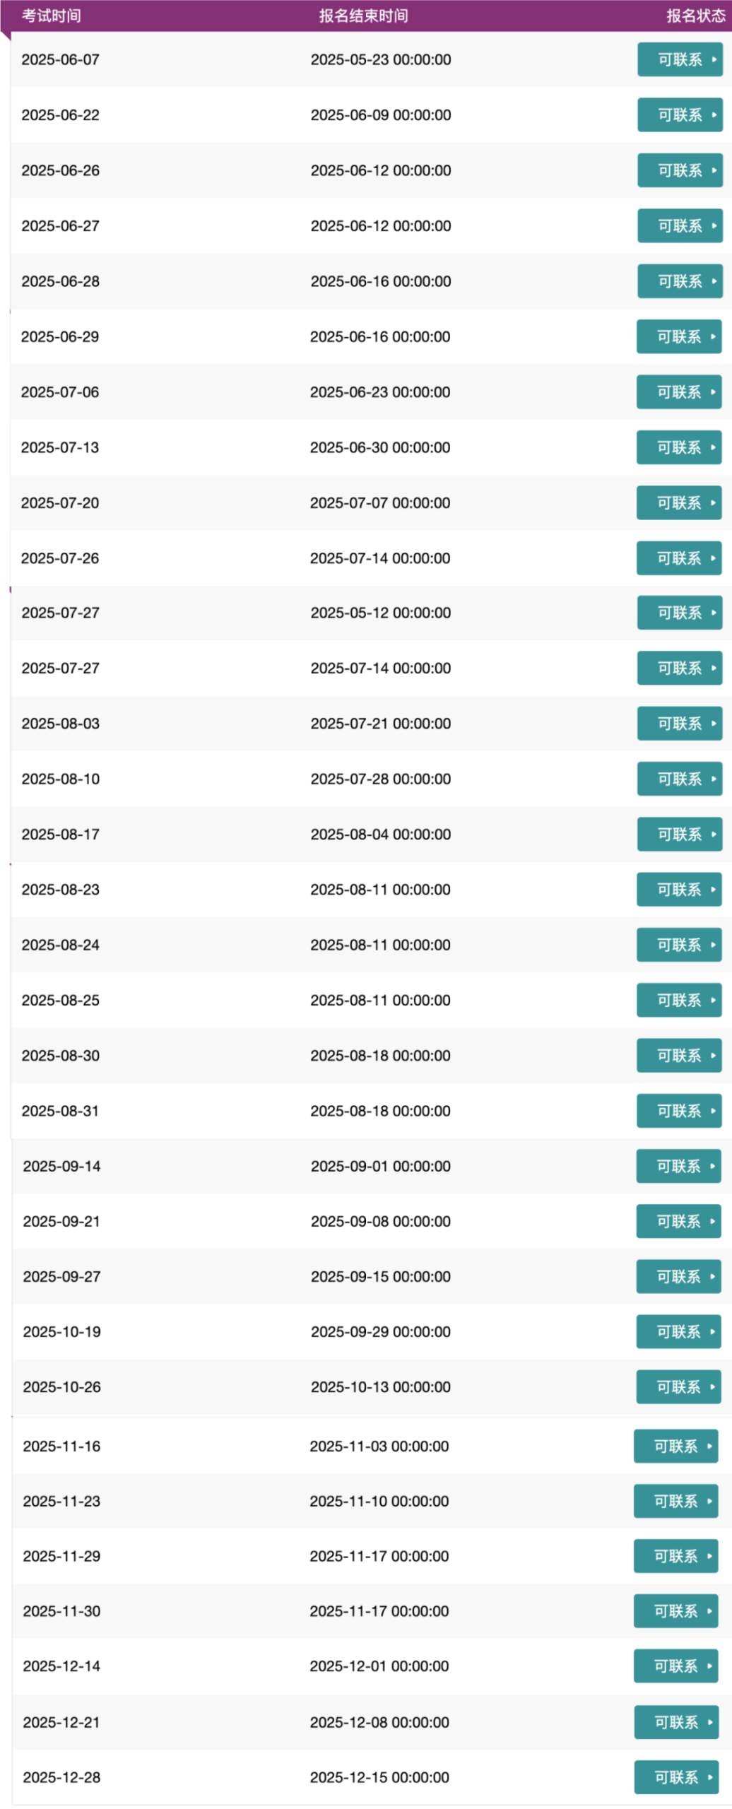Click 可联系 button for exam 2025-06-22
The image size is (732, 1809).
(x=680, y=114)
